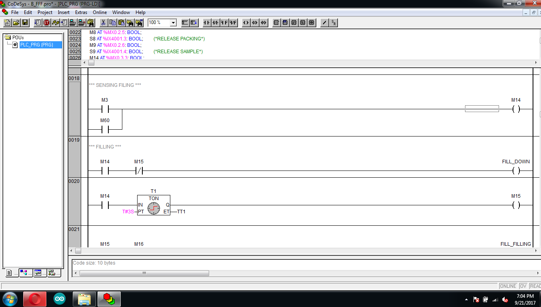Select the M15 coil in network 0020
Viewport: 541px width, 307px height.
click(x=516, y=205)
